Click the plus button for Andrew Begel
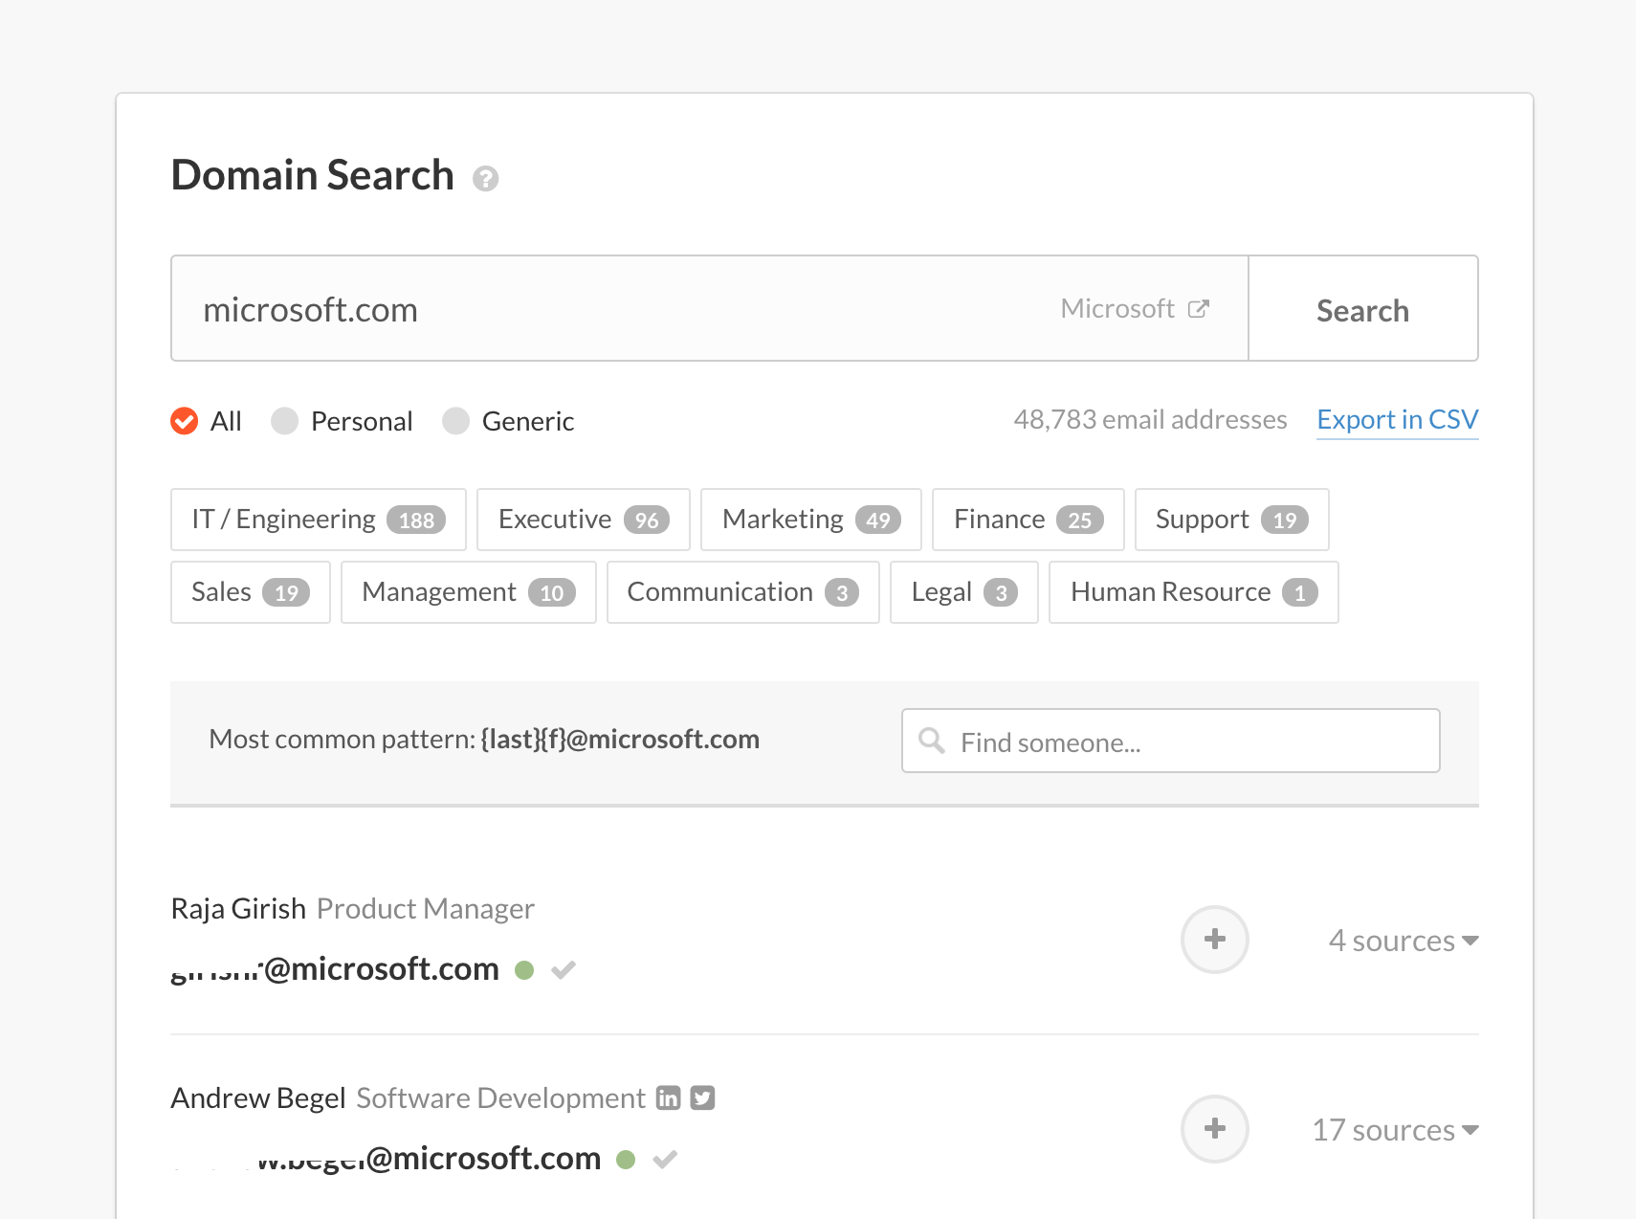This screenshot has width=1636, height=1219. coord(1214,1129)
